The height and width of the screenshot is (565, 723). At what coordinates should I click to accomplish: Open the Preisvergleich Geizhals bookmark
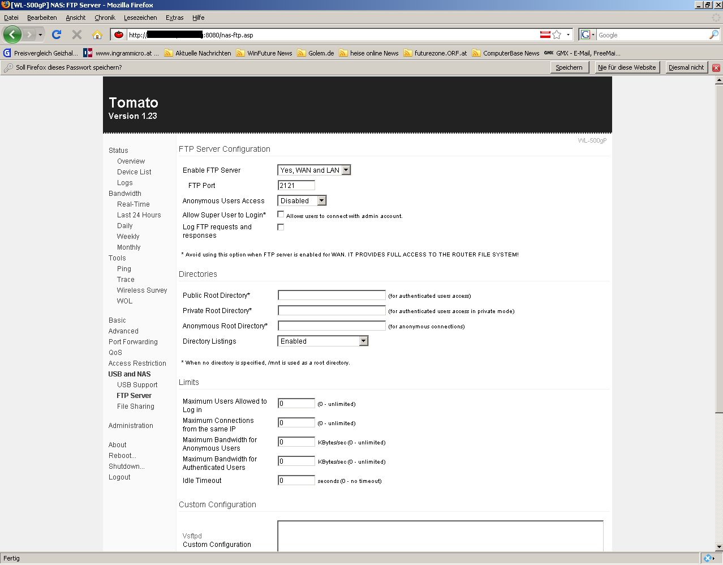tap(41, 53)
